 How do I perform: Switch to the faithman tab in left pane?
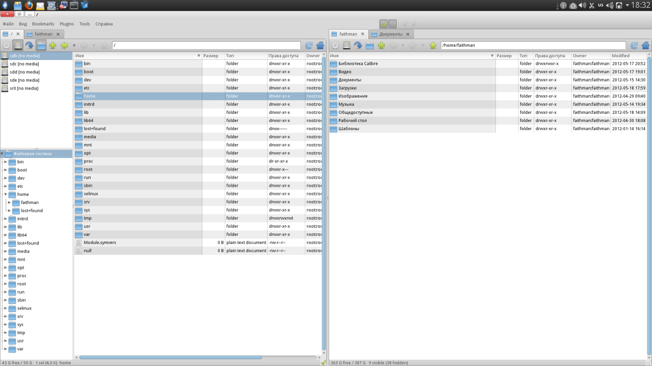point(43,34)
